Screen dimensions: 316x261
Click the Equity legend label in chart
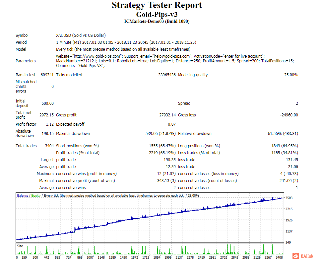click(x=36, y=195)
